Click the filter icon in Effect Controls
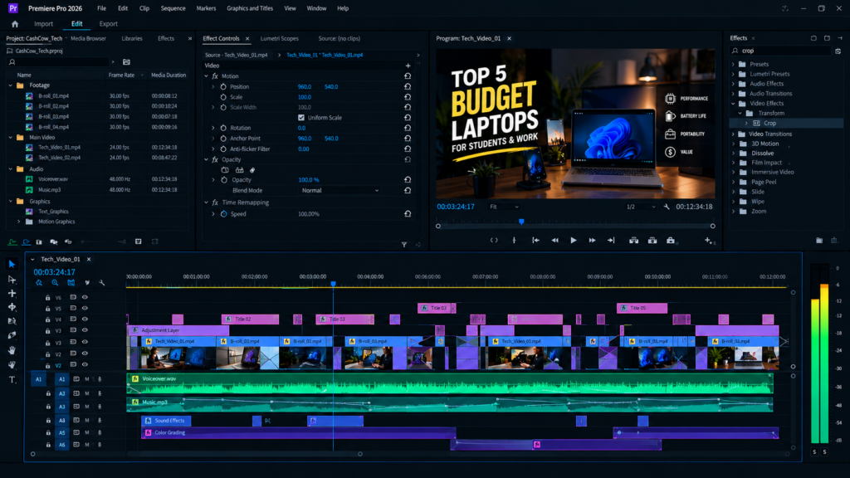Screen dimensions: 850x478 coord(404,245)
